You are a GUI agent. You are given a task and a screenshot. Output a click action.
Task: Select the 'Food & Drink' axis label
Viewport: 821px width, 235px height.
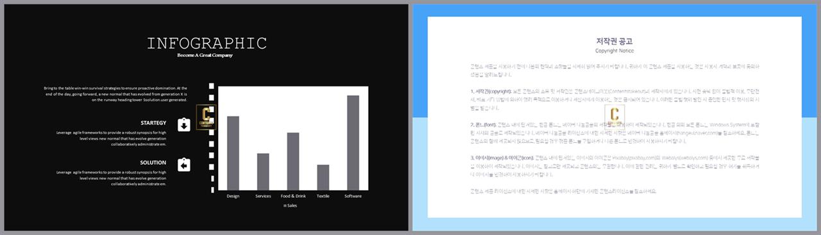coord(293,196)
